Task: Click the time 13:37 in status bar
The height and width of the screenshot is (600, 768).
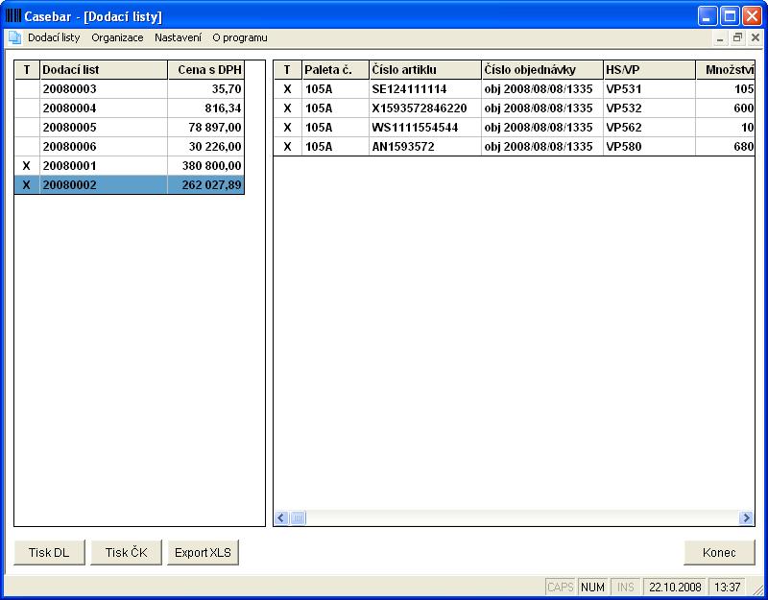Action: [728, 587]
